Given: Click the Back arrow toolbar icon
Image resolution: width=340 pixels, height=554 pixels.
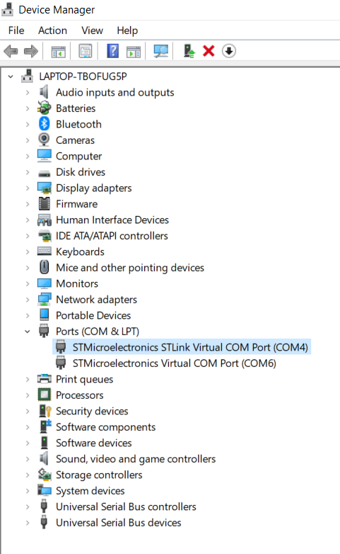Looking at the screenshot, I should [x=11, y=51].
